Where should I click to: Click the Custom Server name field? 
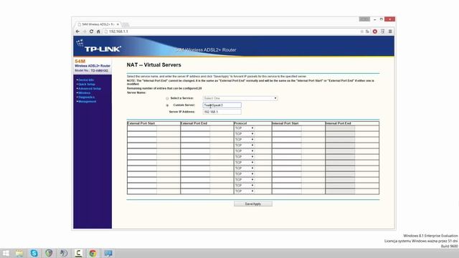[222, 105]
